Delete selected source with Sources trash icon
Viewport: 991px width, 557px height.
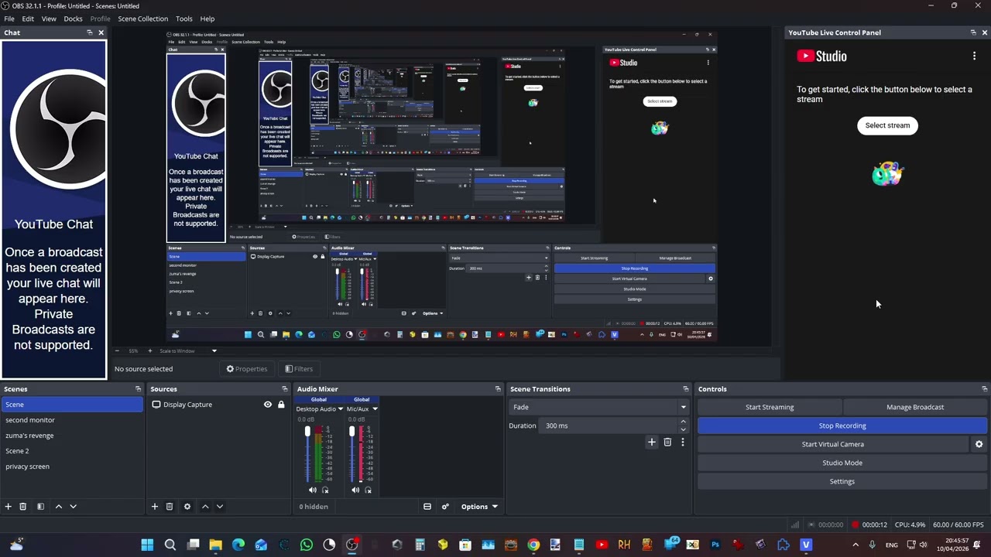tap(170, 507)
